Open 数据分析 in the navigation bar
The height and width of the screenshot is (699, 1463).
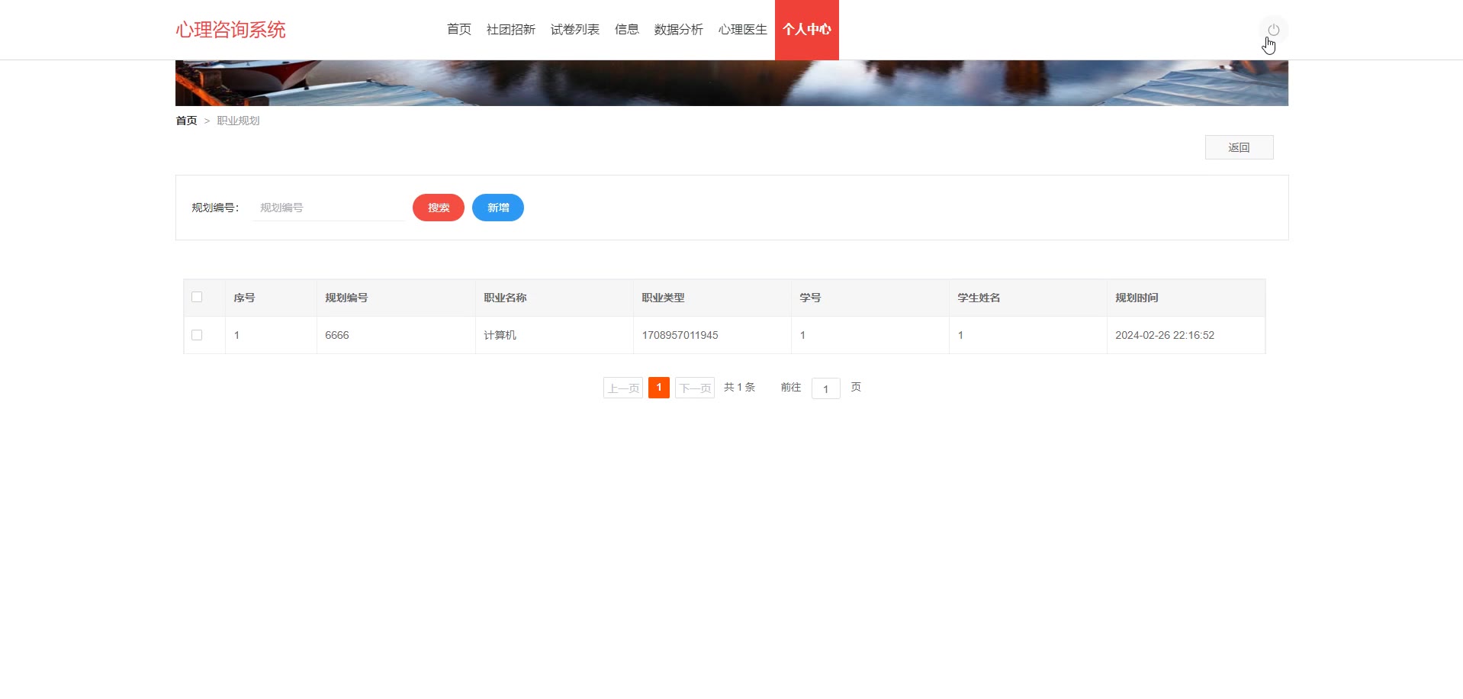pyautogui.click(x=679, y=30)
